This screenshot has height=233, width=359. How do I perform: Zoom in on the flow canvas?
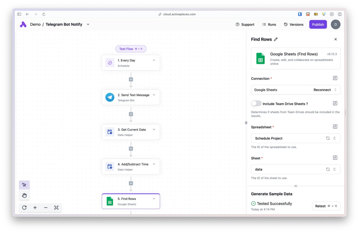(x=35, y=208)
